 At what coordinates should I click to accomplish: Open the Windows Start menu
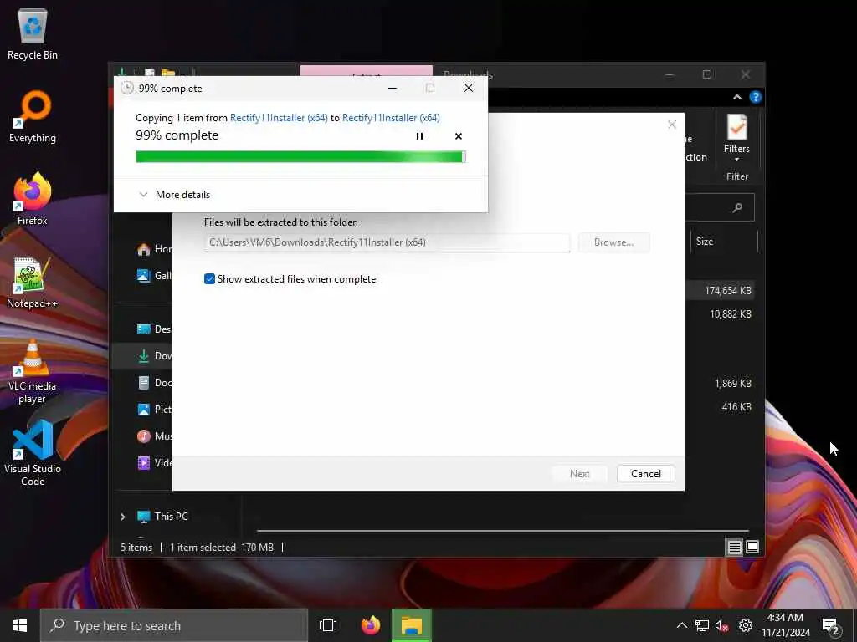point(20,625)
